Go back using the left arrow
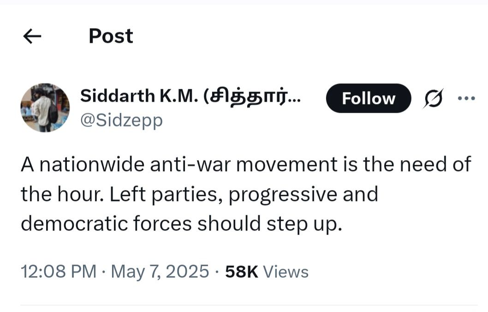 [32, 36]
